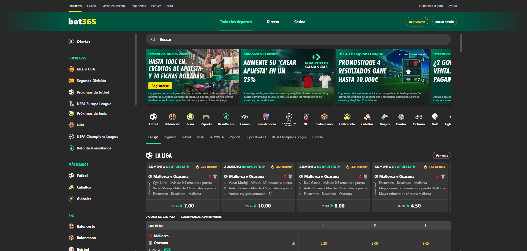Open the Juego más seguro link

tap(431, 6)
